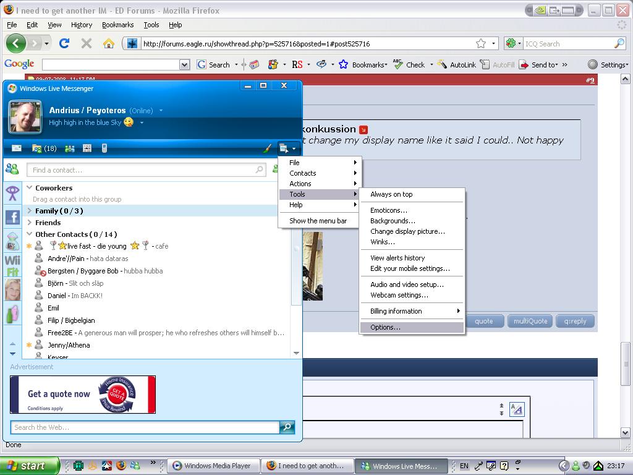Open the Google search box dropdown
633x475 pixels.
point(184,64)
